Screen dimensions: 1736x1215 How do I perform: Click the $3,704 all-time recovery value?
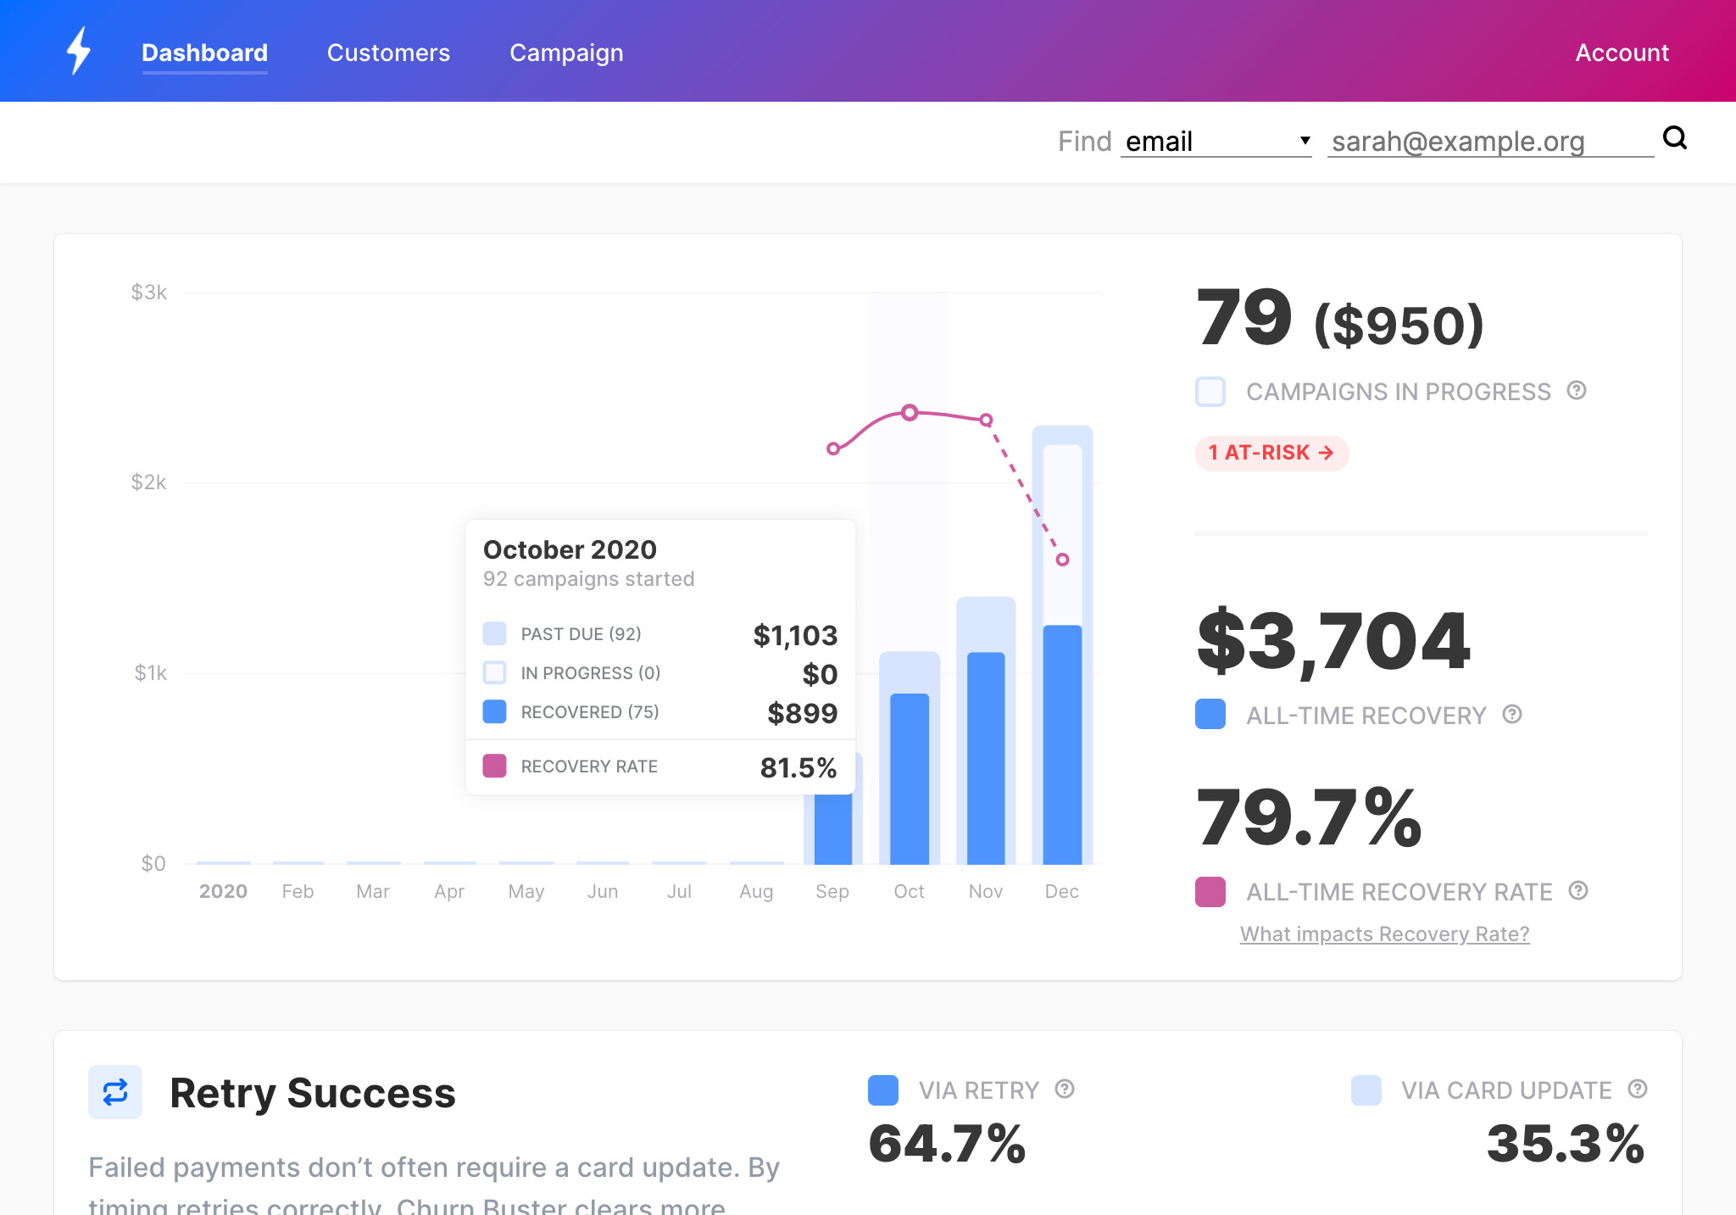1333,641
